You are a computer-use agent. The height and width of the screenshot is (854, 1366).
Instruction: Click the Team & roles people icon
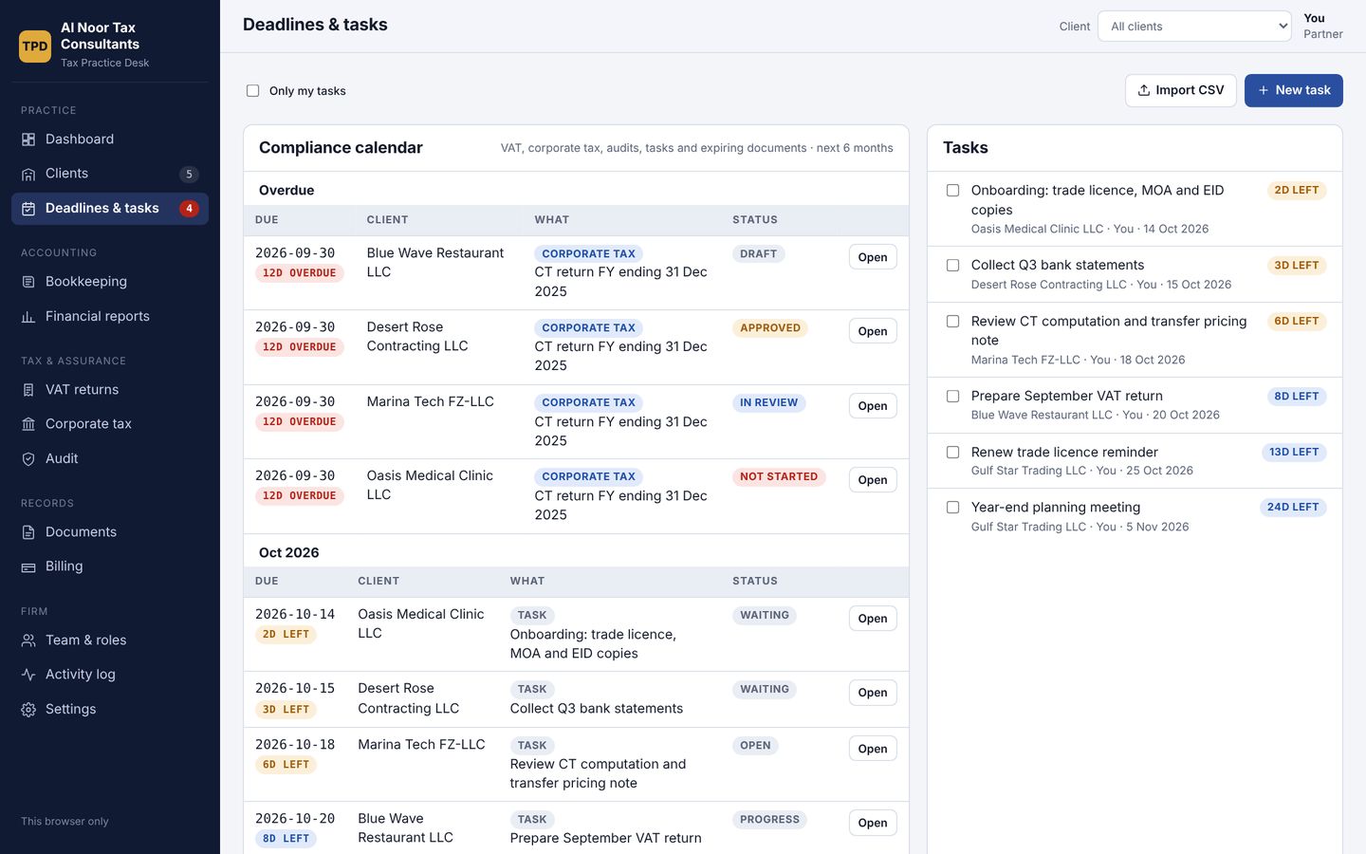[28, 640]
